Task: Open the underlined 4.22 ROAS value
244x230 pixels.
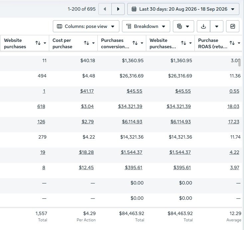Action: (234, 152)
